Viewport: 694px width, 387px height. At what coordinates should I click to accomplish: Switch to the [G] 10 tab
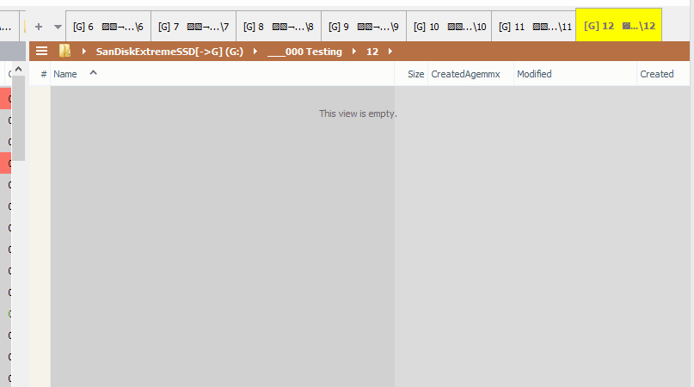click(449, 27)
